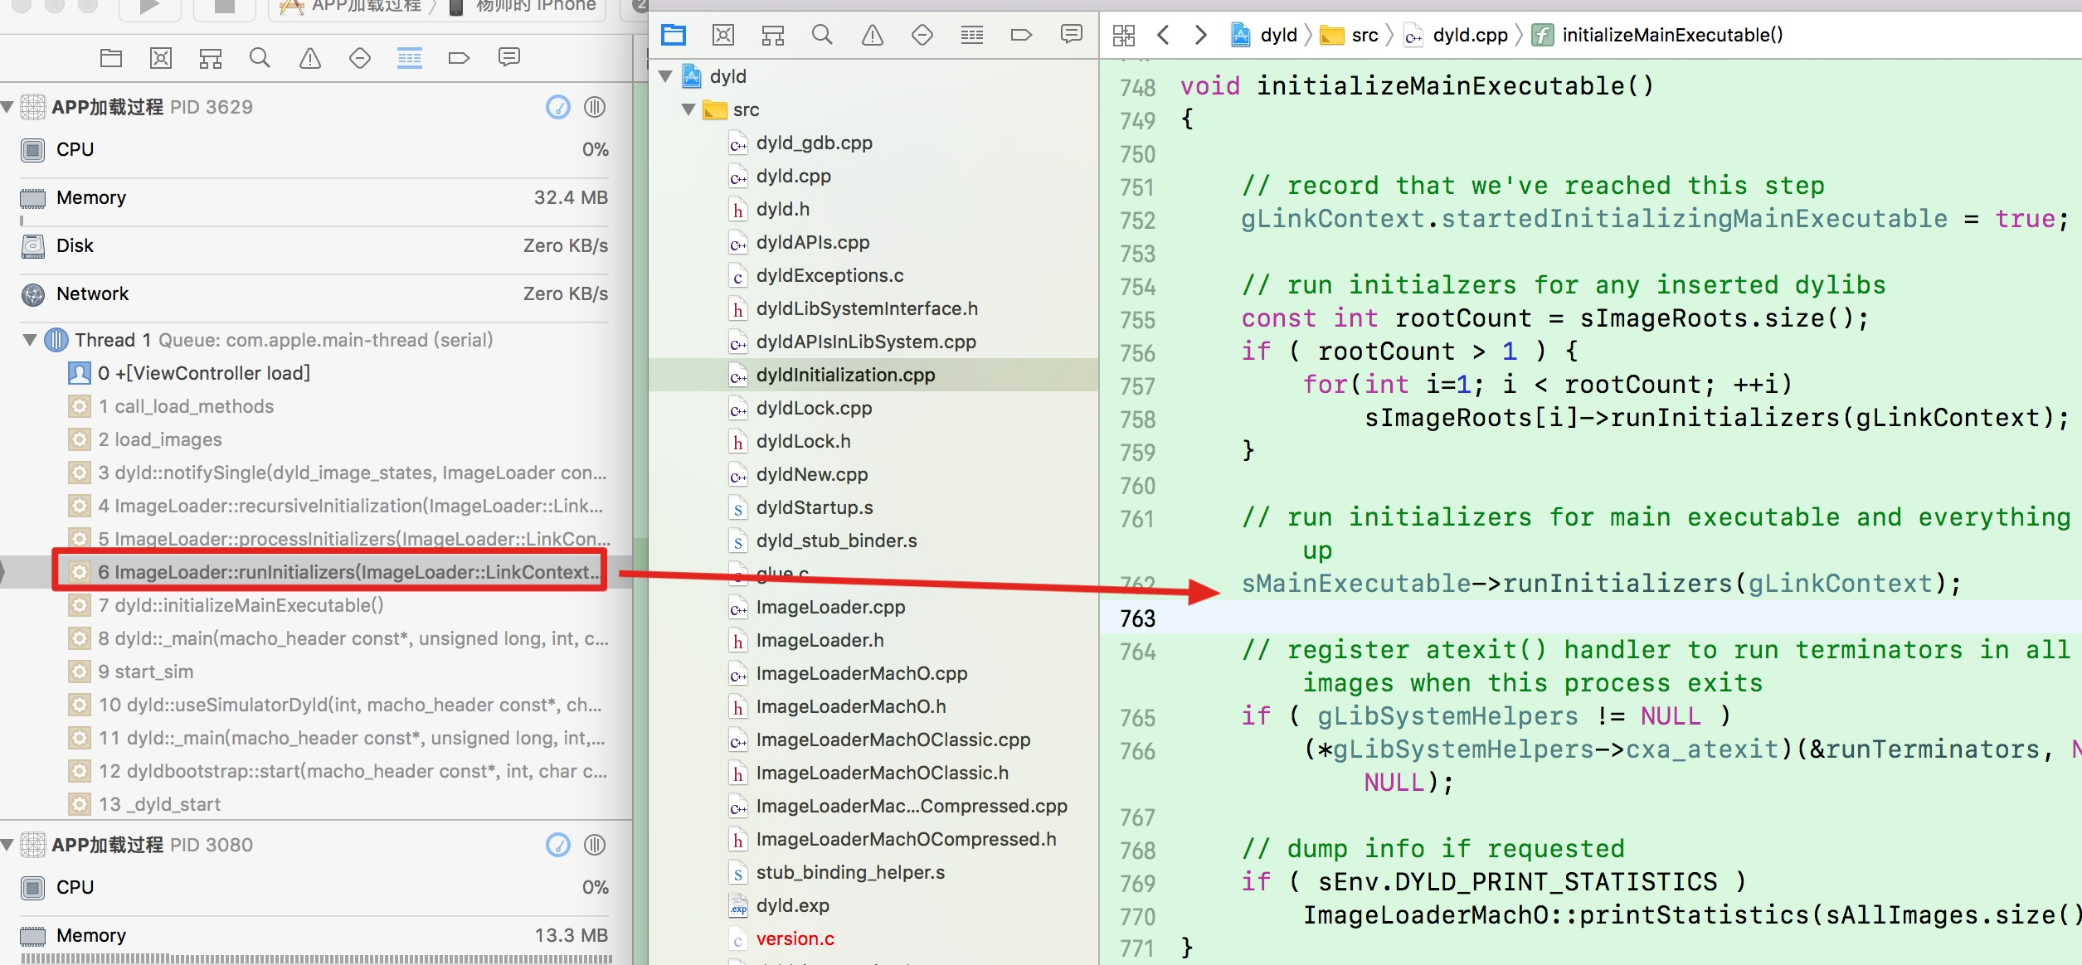Screen dimensions: 2082x965
Task: Collapse the src folder in the file tree
Action: 688,109
